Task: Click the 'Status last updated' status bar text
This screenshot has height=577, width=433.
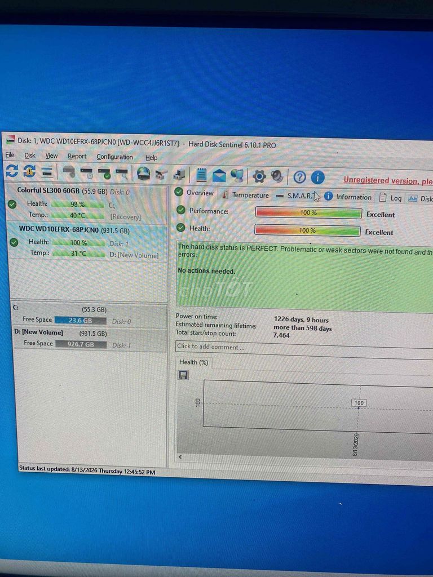Action: (x=87, y=471)
